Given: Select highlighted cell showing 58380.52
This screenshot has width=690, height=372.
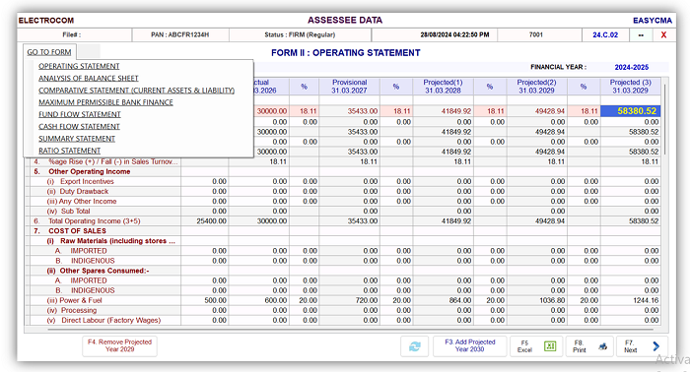Looking at the screenshot, I should (631, 111).
